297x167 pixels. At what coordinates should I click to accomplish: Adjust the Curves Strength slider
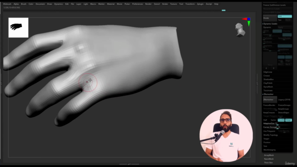tap(278, 127)
